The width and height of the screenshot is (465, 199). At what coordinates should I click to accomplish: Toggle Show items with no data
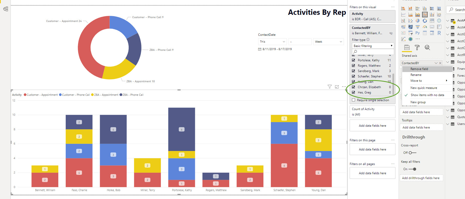click(427, 95)
